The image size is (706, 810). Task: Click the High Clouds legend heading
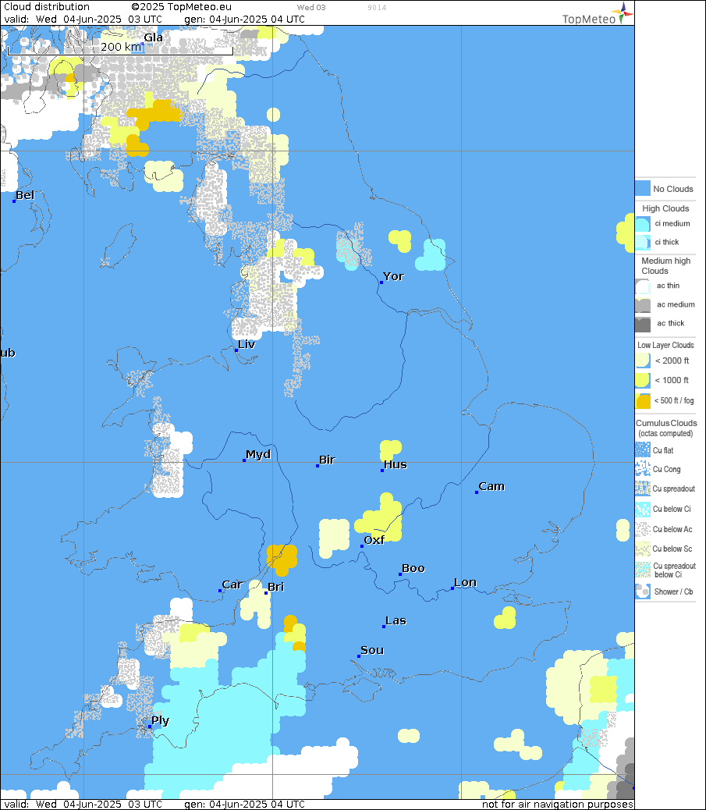click(665, 208)
